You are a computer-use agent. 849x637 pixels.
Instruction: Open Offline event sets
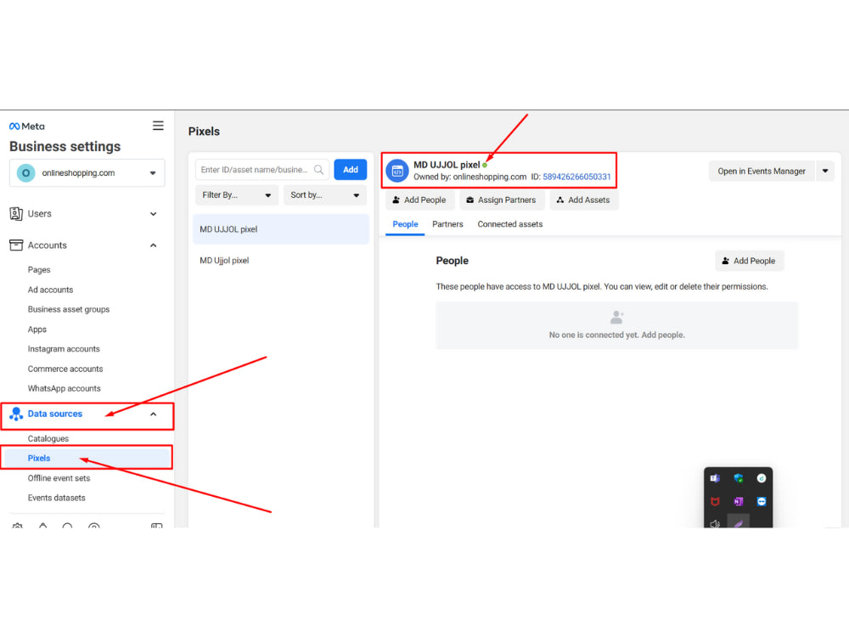tap(59, 478)
